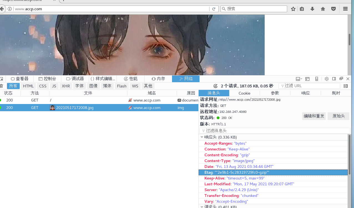
Task: Collapse the 响应头 section
Action: coord(202,137)
